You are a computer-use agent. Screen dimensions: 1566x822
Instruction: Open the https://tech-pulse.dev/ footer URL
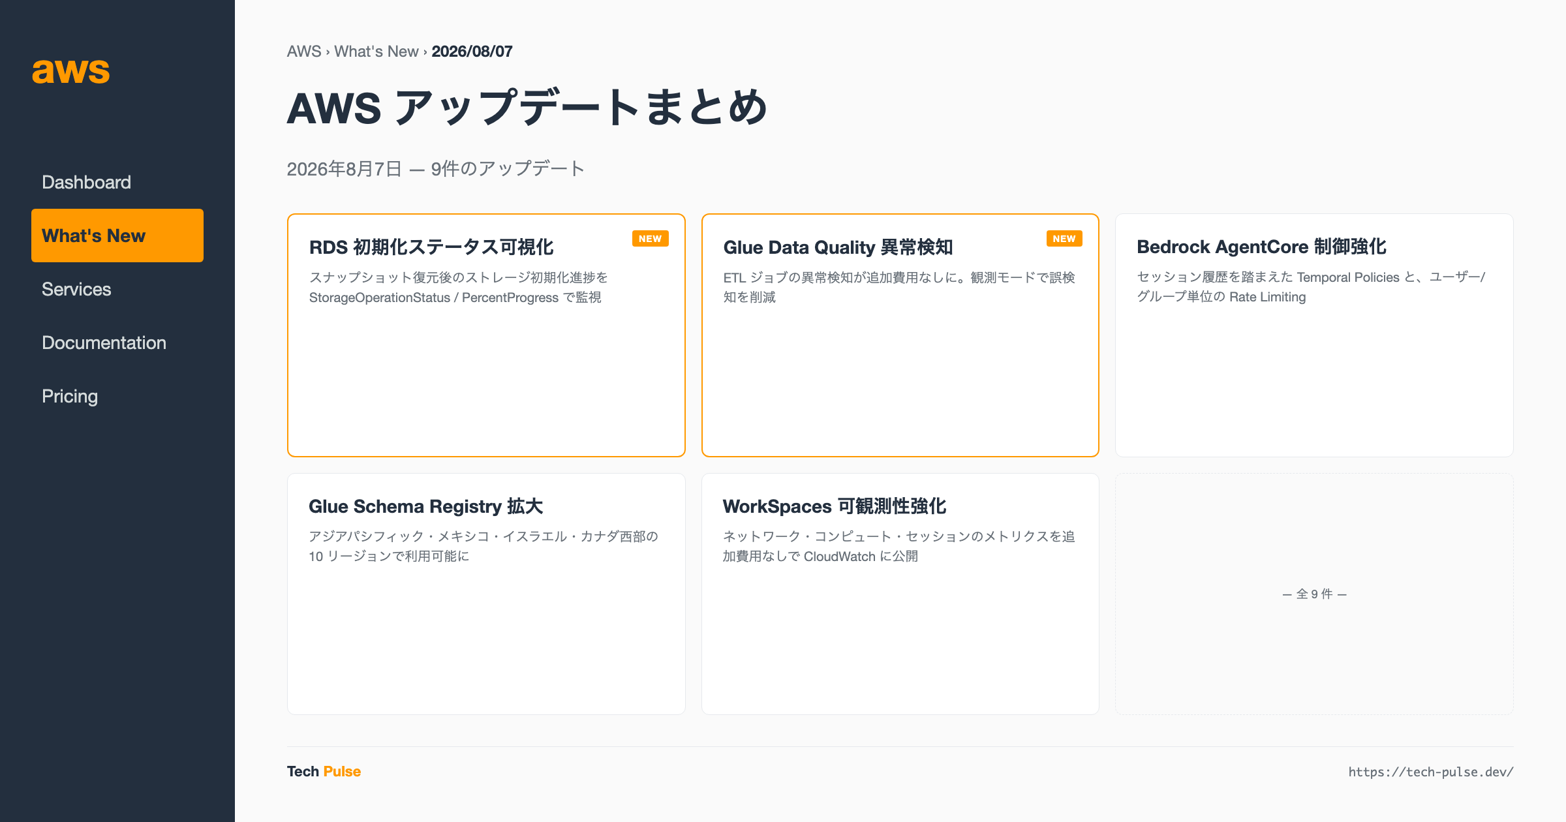[x=1431, y=772]
